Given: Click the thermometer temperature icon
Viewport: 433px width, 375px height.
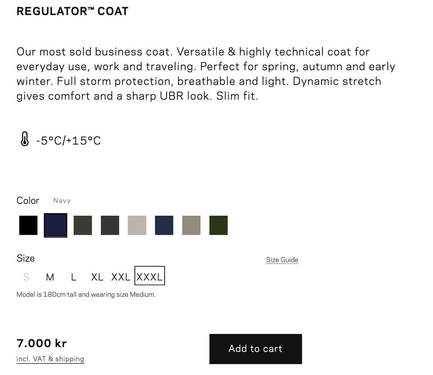Looking at the screenshot, I should (24, 139).
